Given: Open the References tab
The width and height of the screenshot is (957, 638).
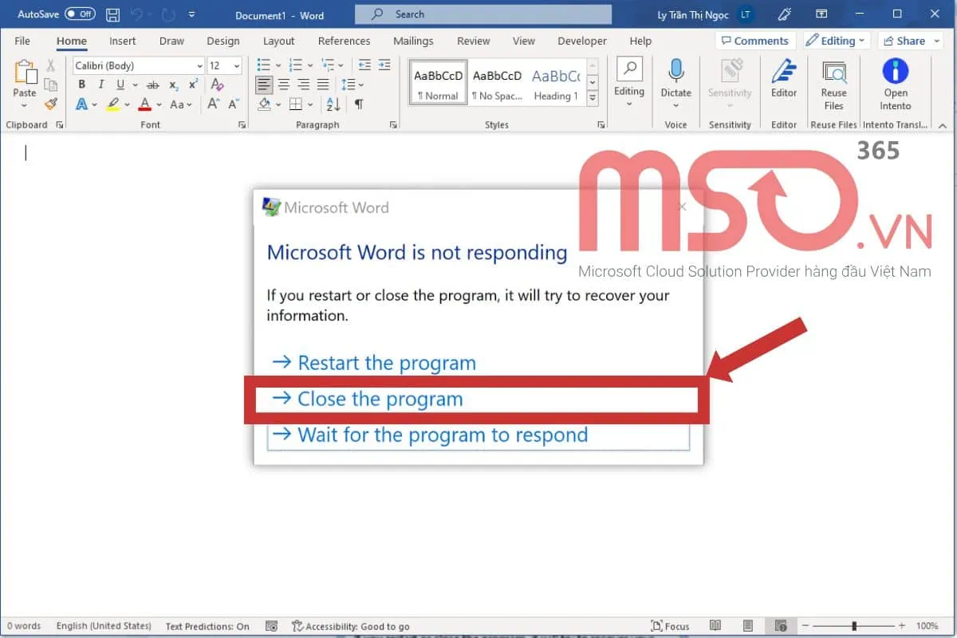Looking at the screenshot, I should pyautogui.click(x=344, y=41).
